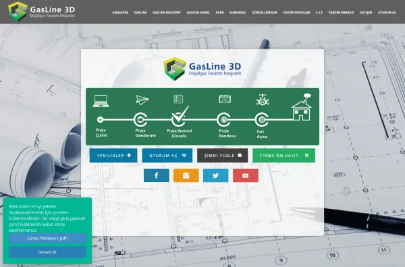405x267 pixels.
Task: Click the Proje Kontrol (Onaylı) label
Action: pyautogui.click(x=179, y=133)
